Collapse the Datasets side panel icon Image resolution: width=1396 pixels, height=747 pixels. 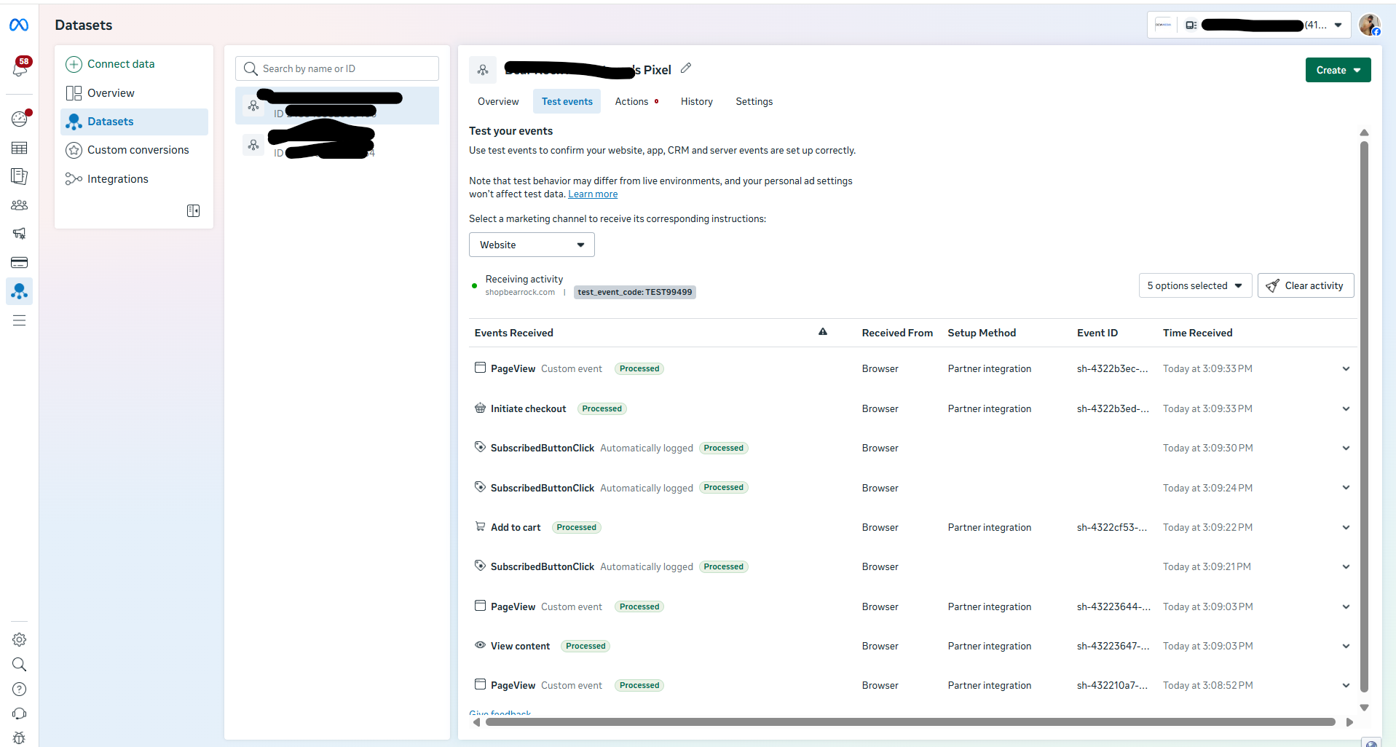(193, 210)
